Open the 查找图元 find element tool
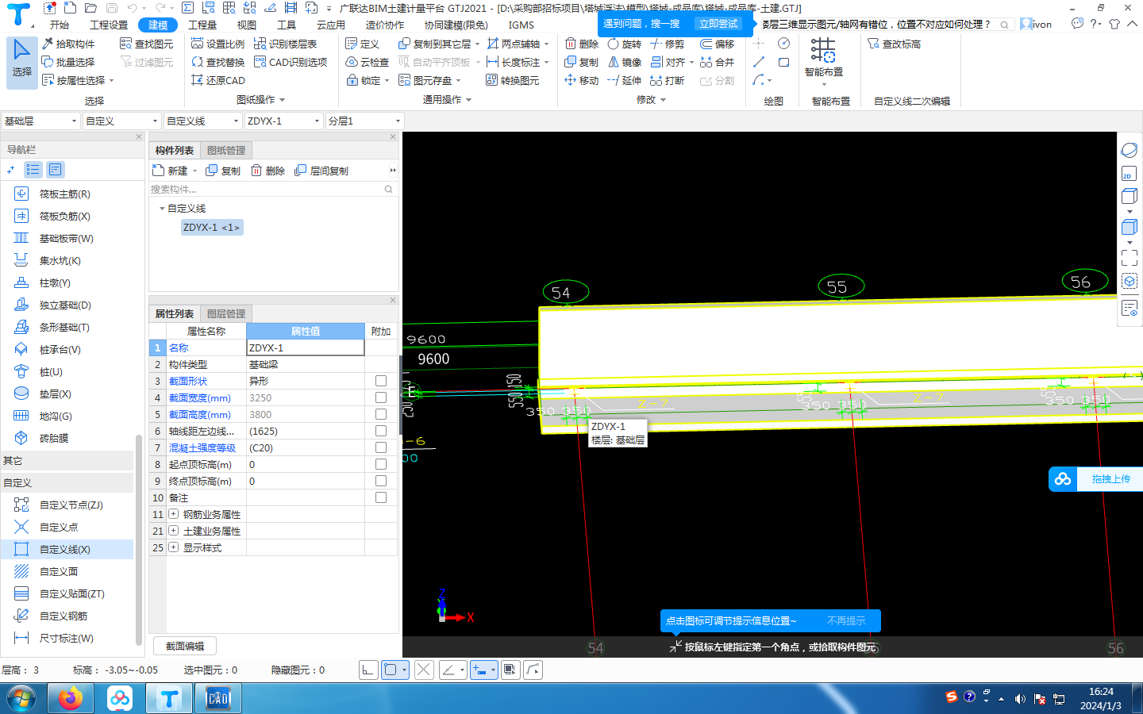 [146, 44]
